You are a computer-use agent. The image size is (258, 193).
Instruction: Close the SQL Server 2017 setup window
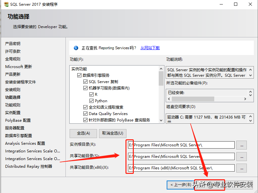click(250, 4)
